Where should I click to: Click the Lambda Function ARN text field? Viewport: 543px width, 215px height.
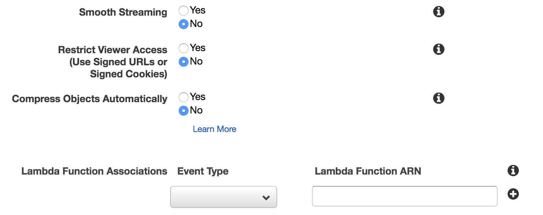coord(404,196)
